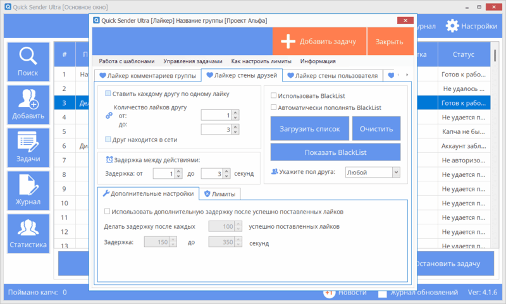Click Задержка от input field
Viewport: 506px width, 304px height.
point(164,173)
